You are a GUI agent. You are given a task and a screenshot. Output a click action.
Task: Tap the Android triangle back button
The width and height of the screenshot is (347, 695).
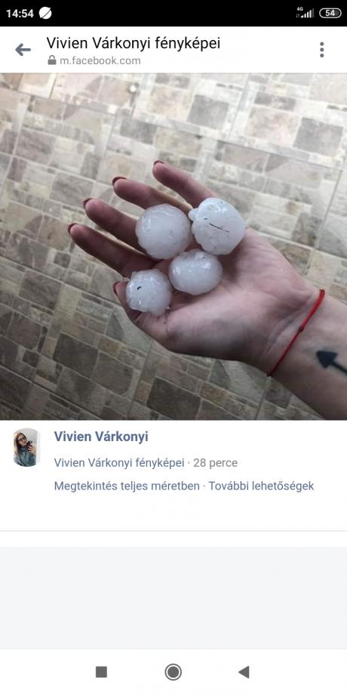coord(244,672)
